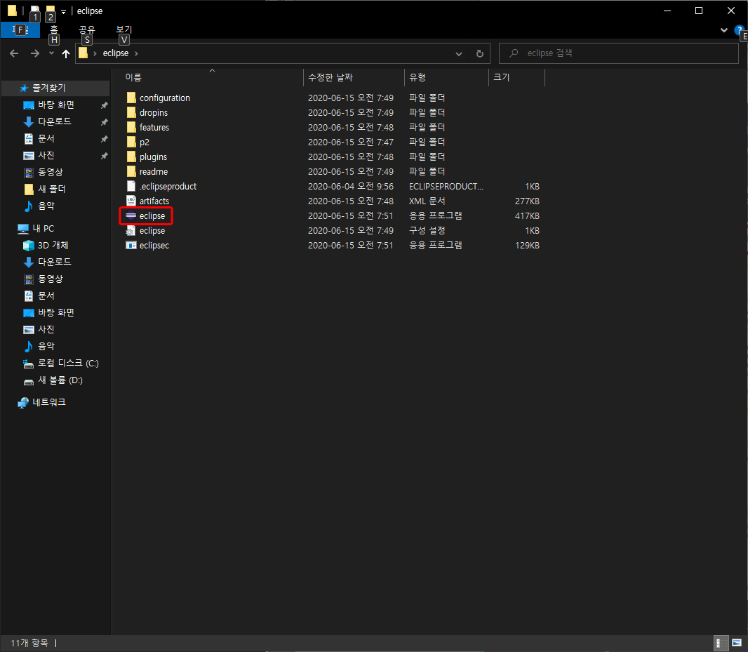Open the configuration folder icon

tap(131, 98)
